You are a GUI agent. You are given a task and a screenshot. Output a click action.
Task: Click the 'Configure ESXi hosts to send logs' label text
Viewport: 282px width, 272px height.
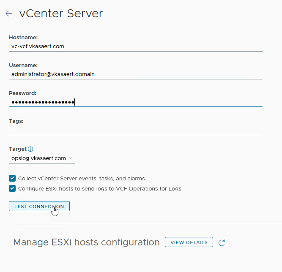[99, 188]
